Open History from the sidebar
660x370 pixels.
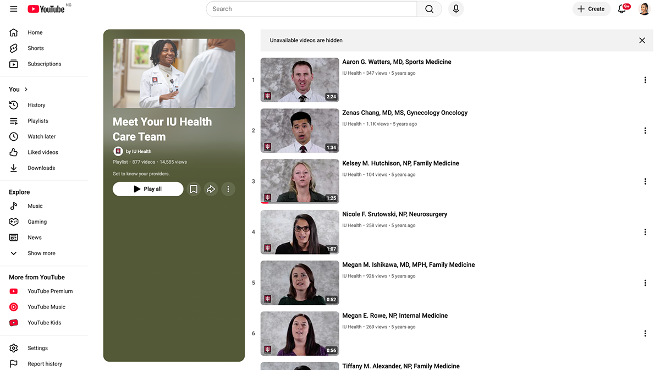point(36,105)
